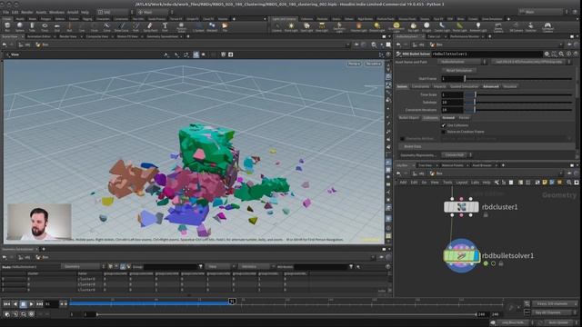This screenshot has width=582, height=327.
Task: Add an Ambient Light from shelf
Action: click(478, 26)
